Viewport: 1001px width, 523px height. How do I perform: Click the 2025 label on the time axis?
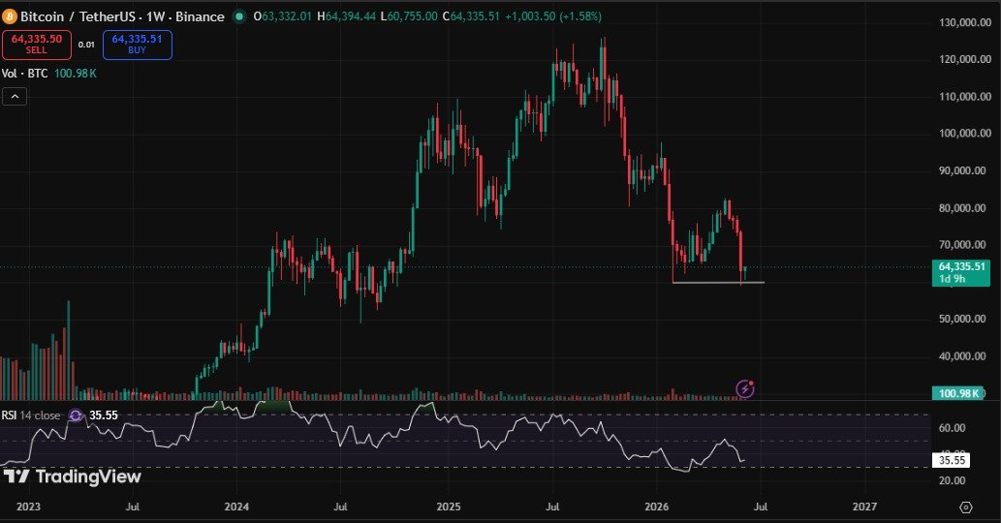point(448,507)
